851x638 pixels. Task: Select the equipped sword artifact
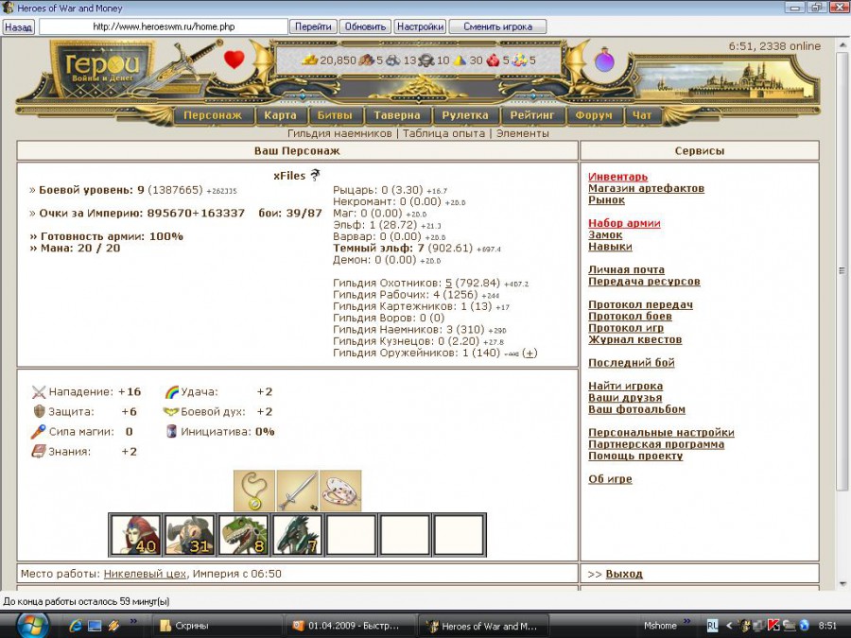(x=297, y=491)
